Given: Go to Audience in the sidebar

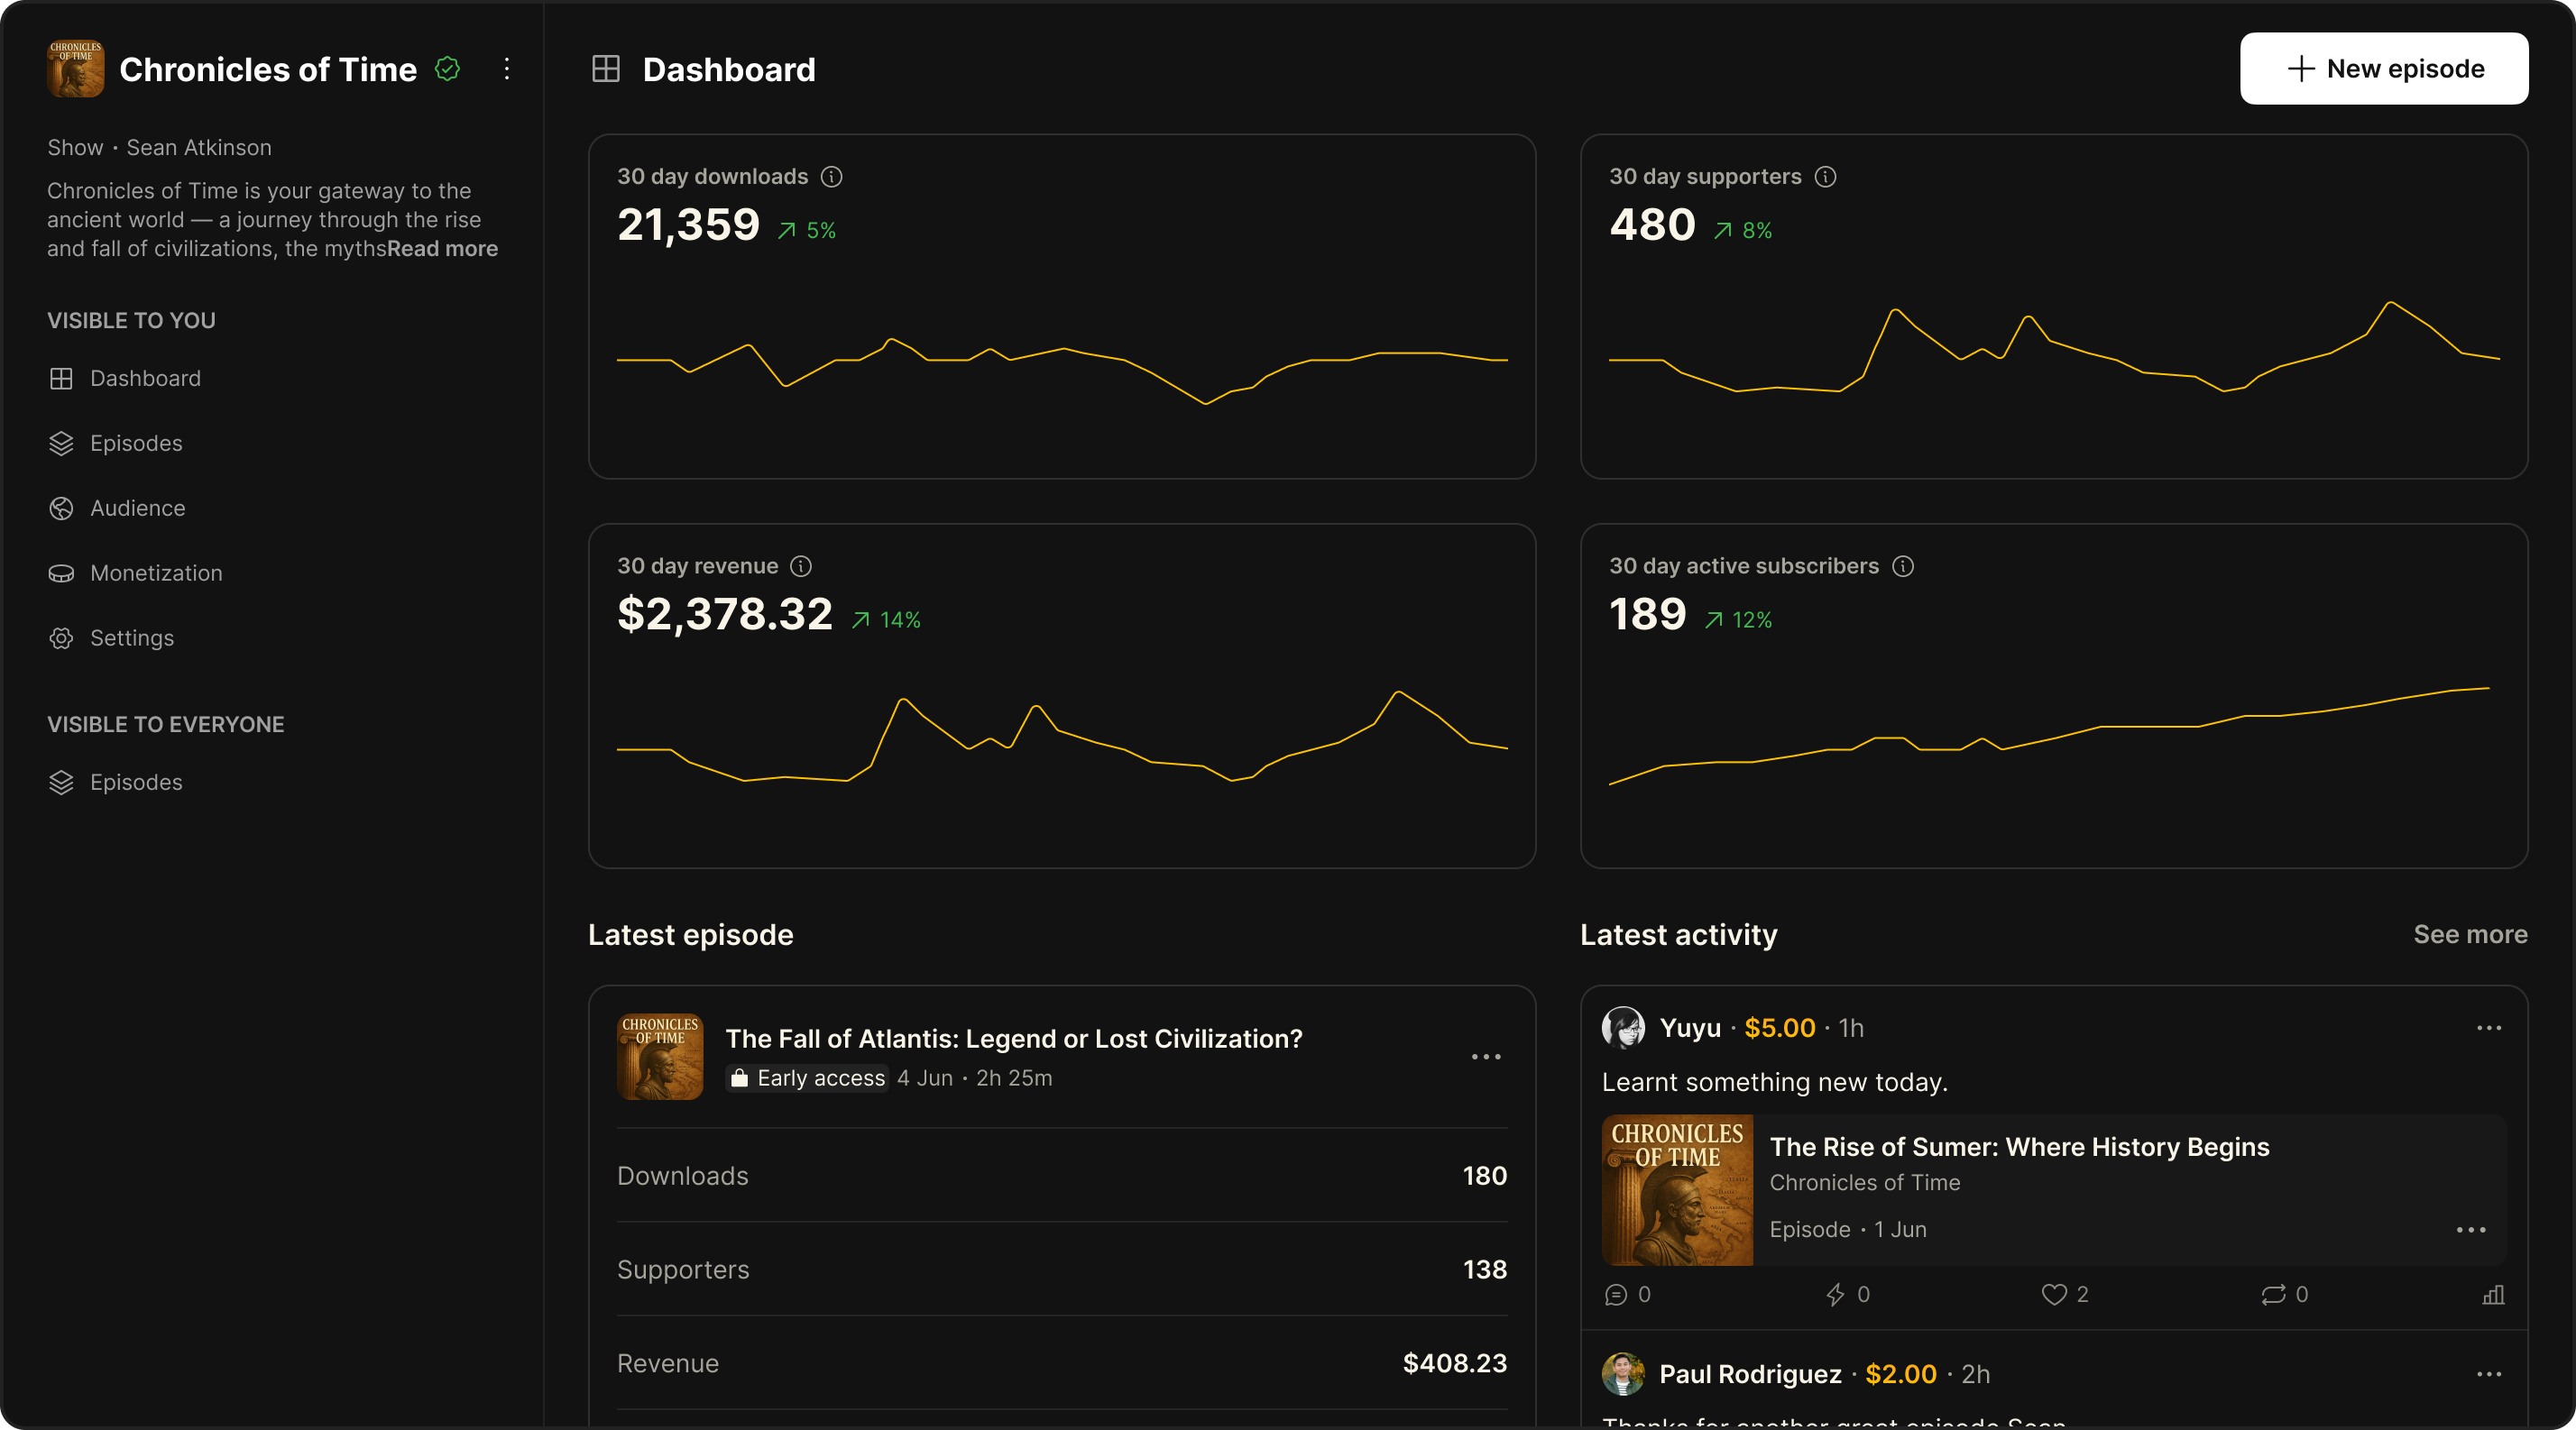Looking at the screenshot, I should point(137,509).
